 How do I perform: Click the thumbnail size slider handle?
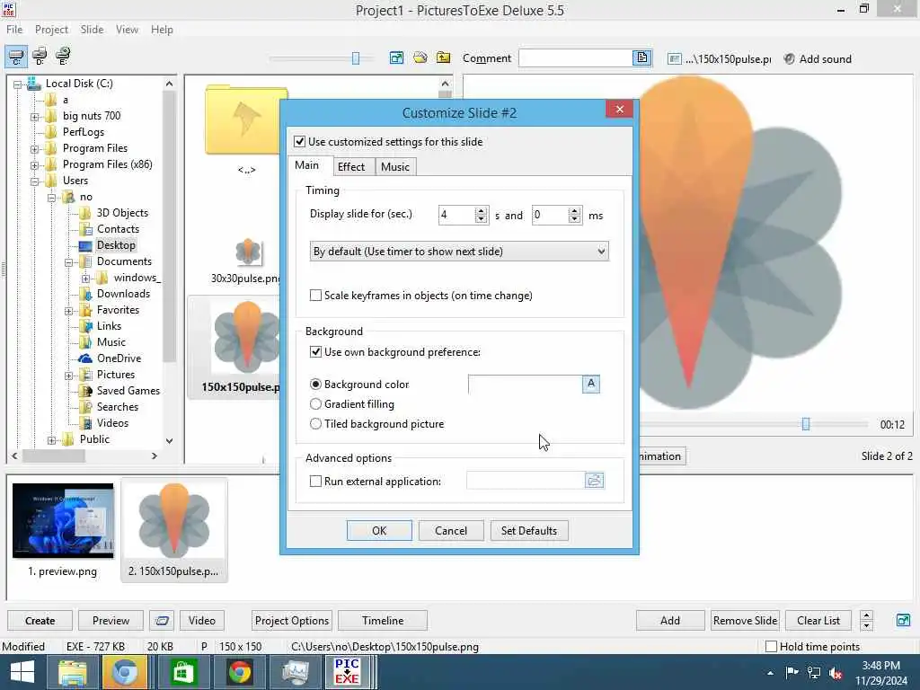[x=356, y=57]
